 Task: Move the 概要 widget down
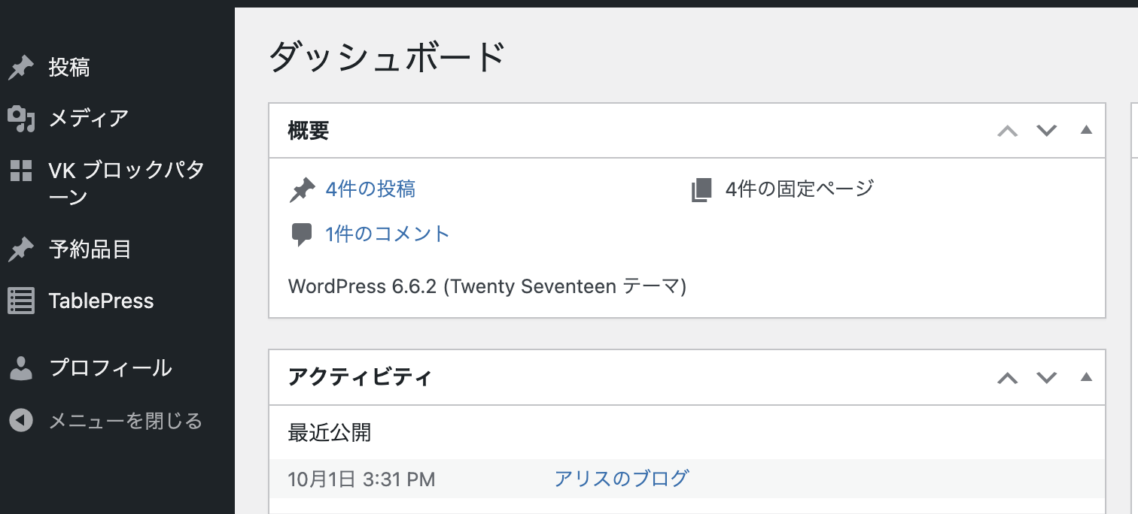pyautogui.click(x=1047, y=131)
